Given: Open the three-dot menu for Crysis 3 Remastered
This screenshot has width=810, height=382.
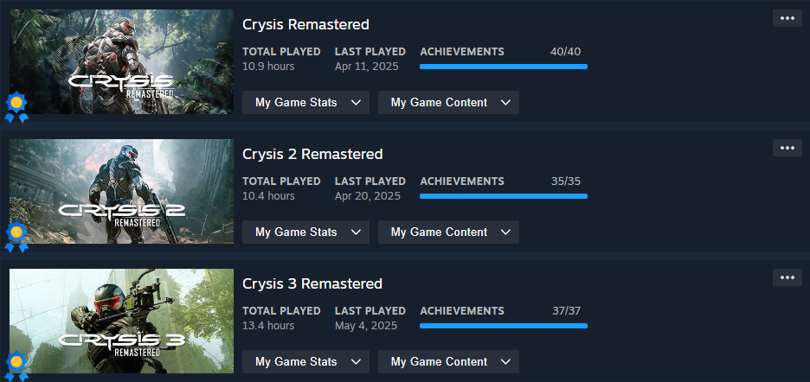Looking at the screenshot, I should pyautogui.click(x=787, y=277).
